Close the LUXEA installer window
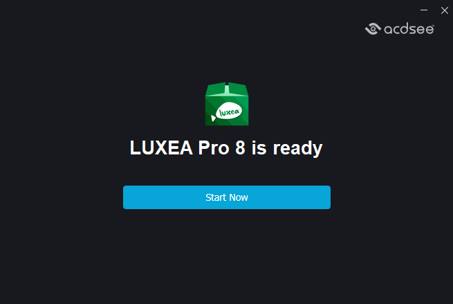The width and height of the screenshot is (453, 304). [x=444, y=10]
